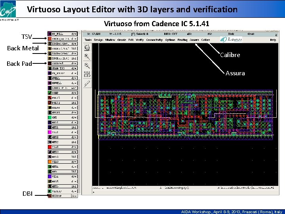Image resolution: width=285 pixels, height=214 pixels.
Task: Open the Tools menu
Action: coord(88,40)
